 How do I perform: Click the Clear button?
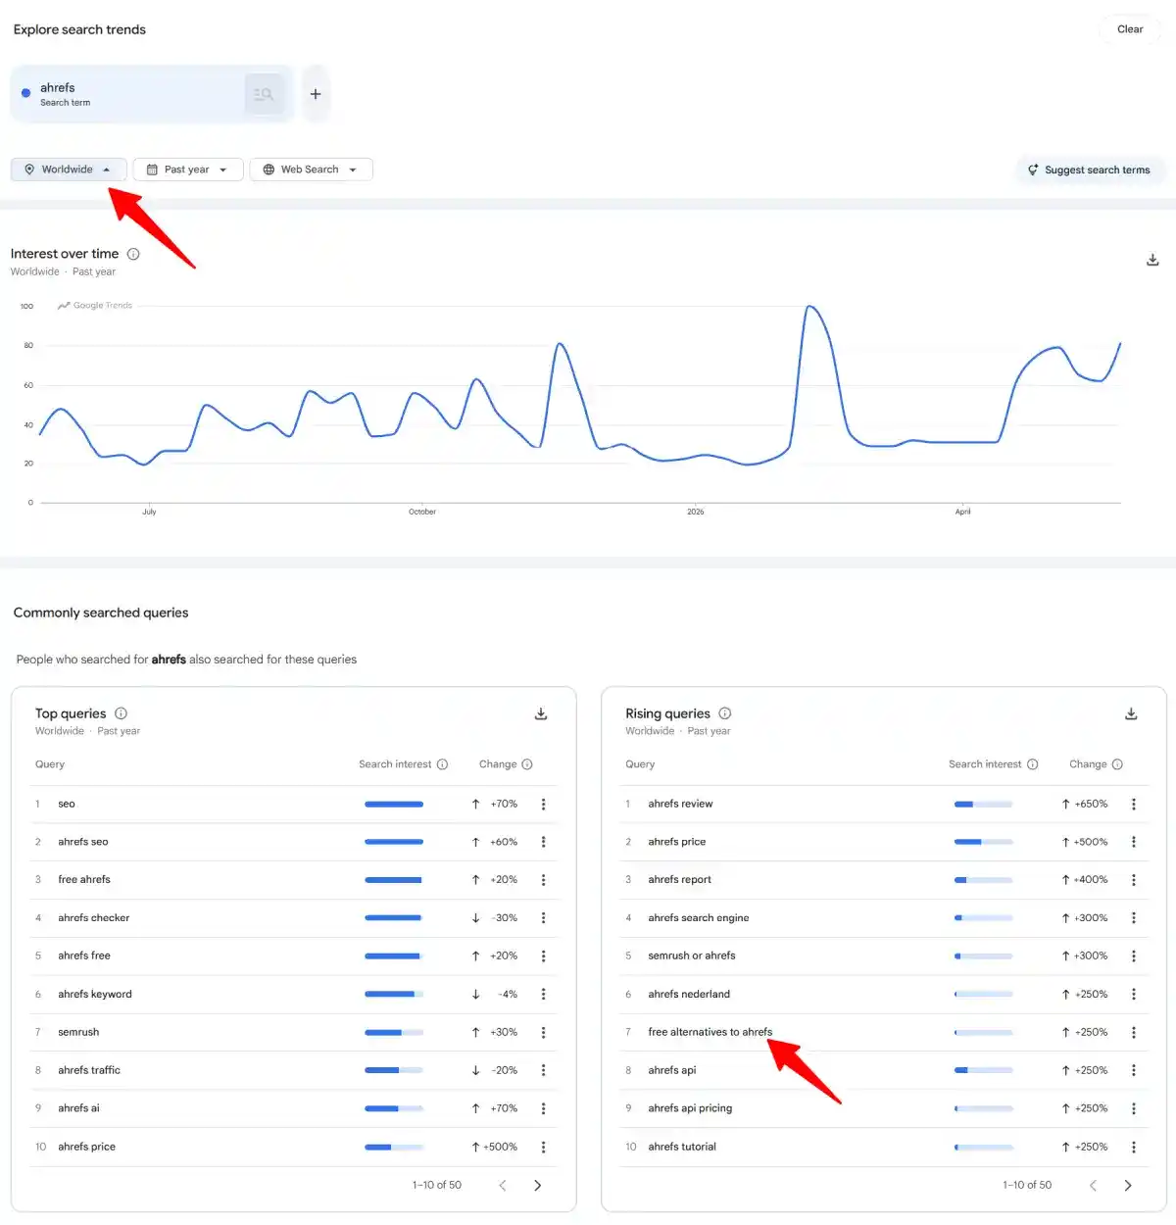(1130, 29)
